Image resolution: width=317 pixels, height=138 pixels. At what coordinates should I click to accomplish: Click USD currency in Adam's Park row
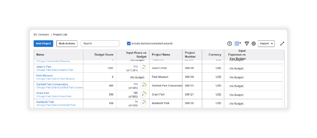pyautogui.click(x=218, y=68)
